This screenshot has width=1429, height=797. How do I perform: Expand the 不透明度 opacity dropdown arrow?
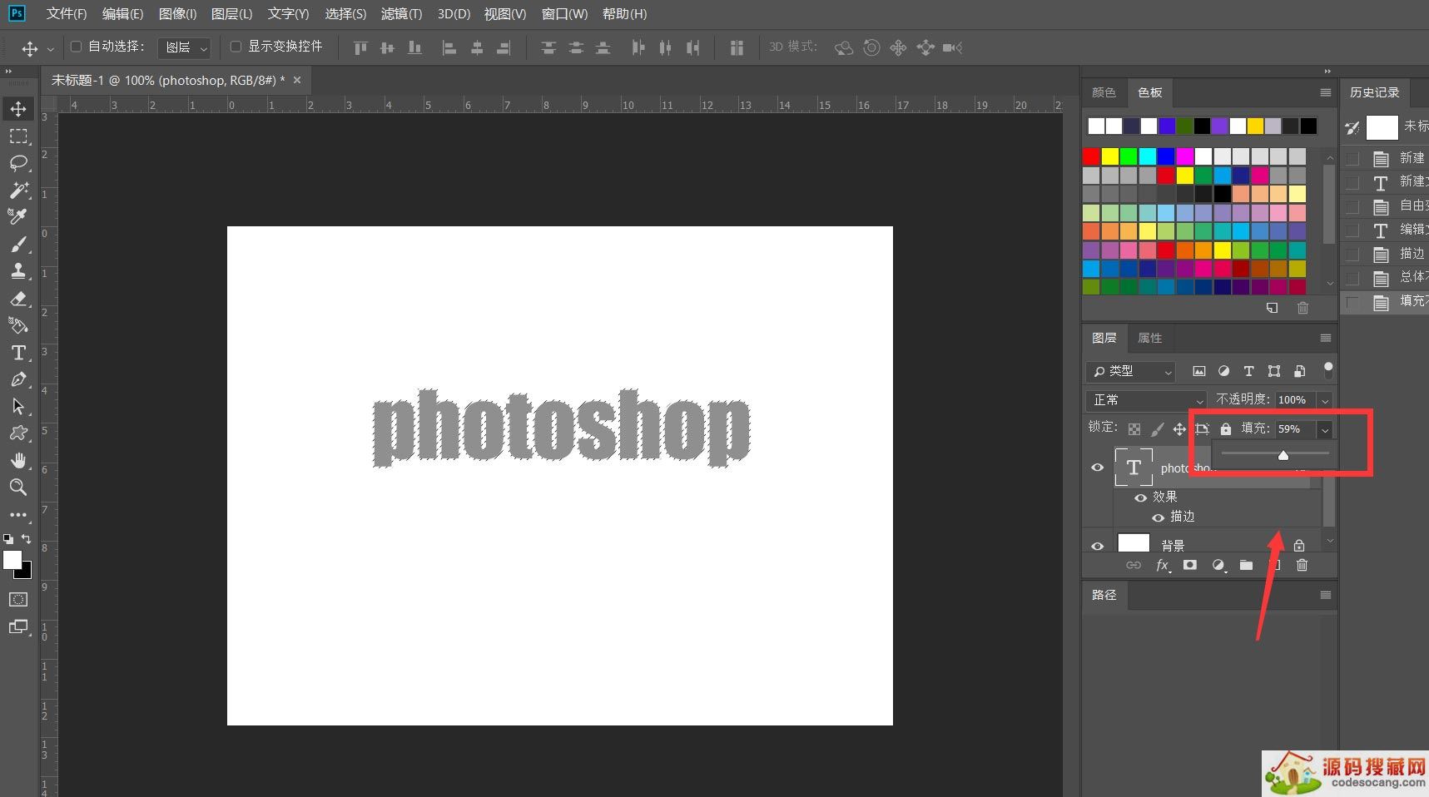[x=1325, y=400]
